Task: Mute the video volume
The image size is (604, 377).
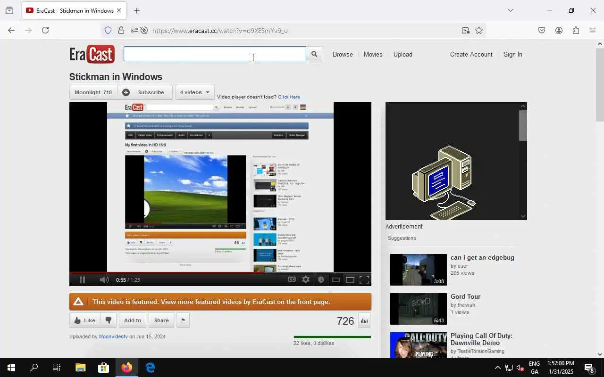Action: pyautogui.click(x=104, y=280)
